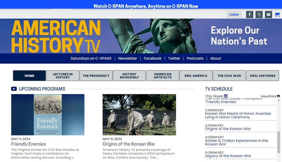Open the Facebook link in navigation bar
282x162 pixels.
pos(153,58)
